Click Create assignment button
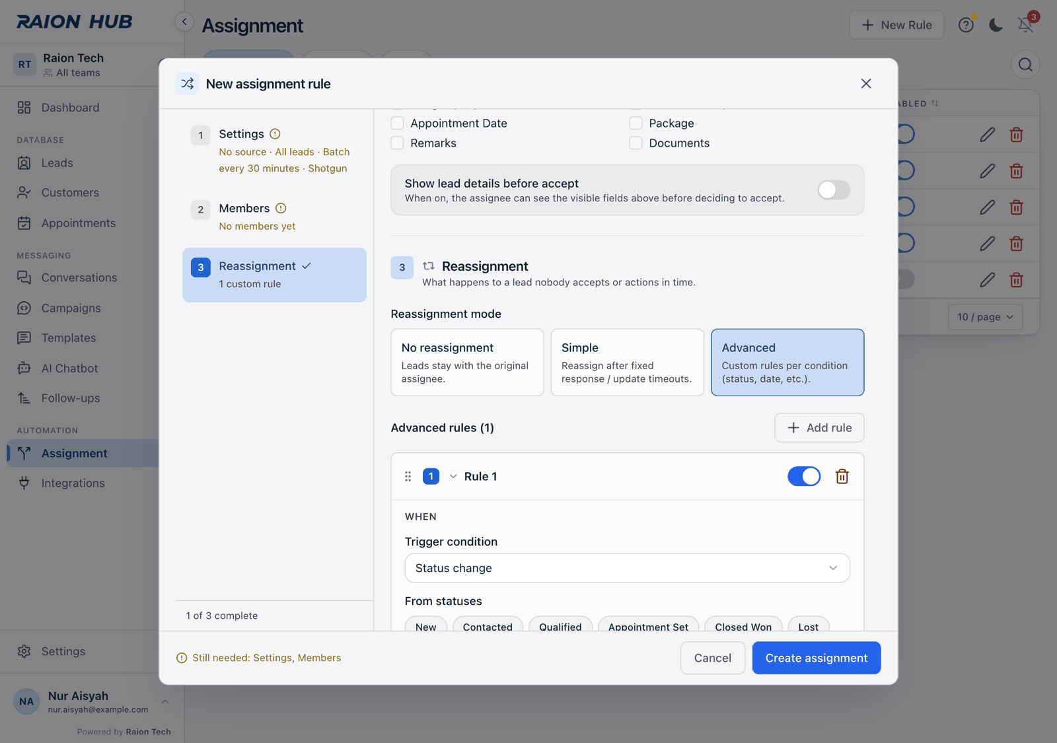This screenshot has height=743, width=1057. point(817,658)
